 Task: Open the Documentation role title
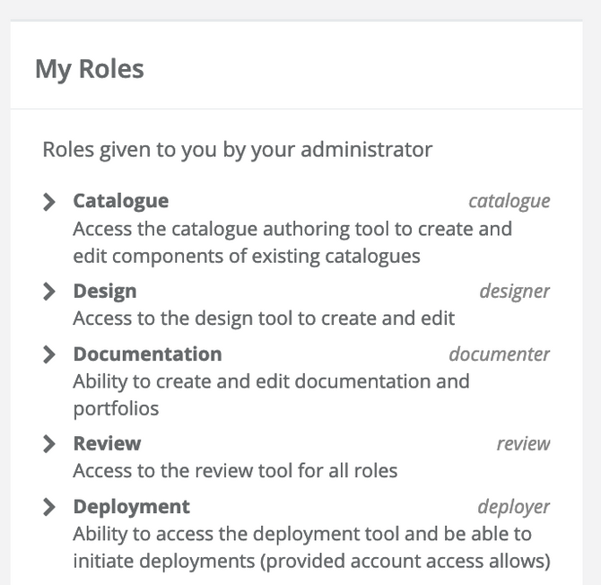147,354
